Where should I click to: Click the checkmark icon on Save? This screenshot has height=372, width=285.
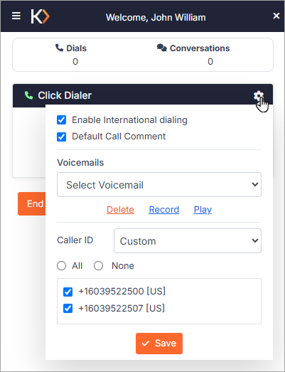pyautogui.click(x=146, y=344)
